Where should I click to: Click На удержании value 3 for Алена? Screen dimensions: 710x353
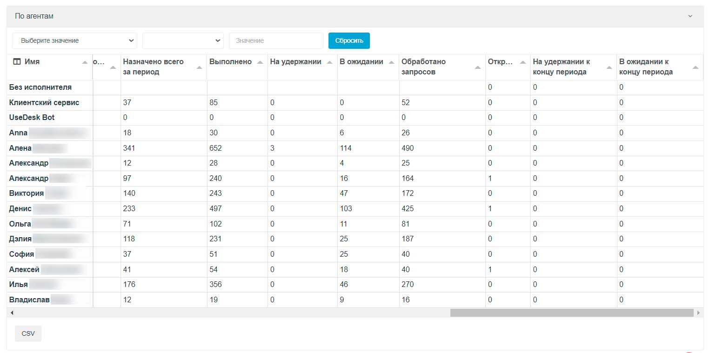(x=272, y=148)
